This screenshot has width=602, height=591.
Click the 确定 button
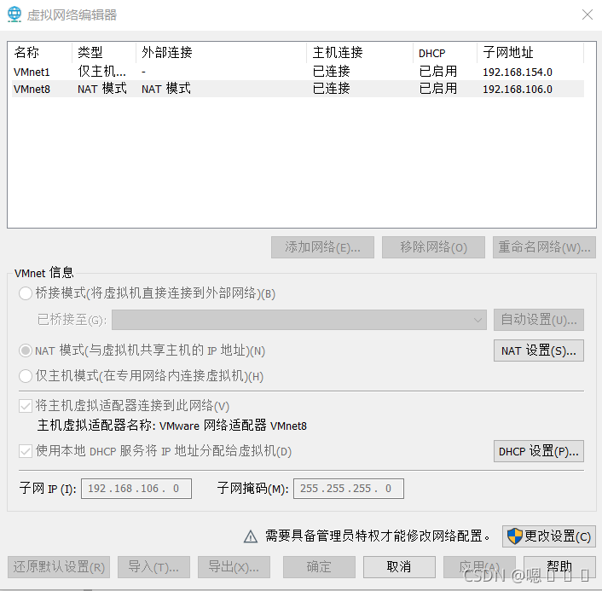(x=319, y=567)
